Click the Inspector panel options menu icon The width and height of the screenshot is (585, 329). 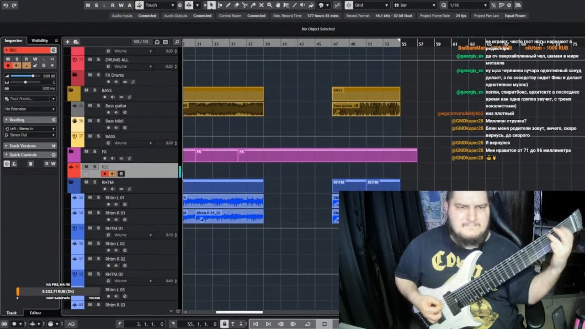point(56,41)
